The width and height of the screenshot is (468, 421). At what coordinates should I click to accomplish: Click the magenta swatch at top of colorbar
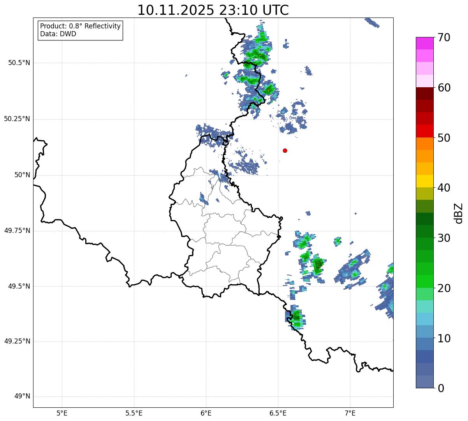coord(424,43)
